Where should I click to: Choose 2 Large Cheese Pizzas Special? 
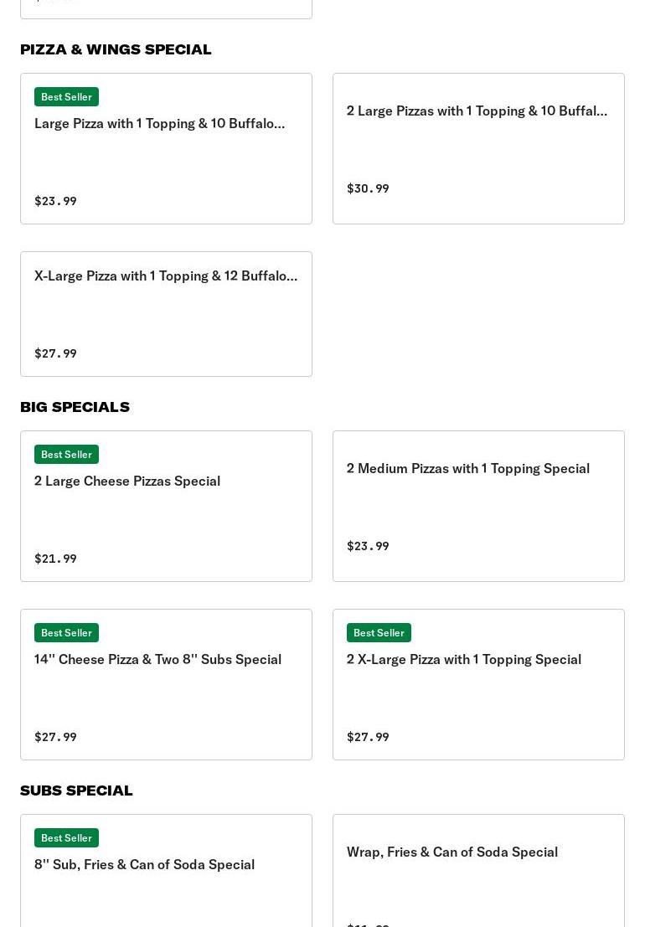coord(127,482)
